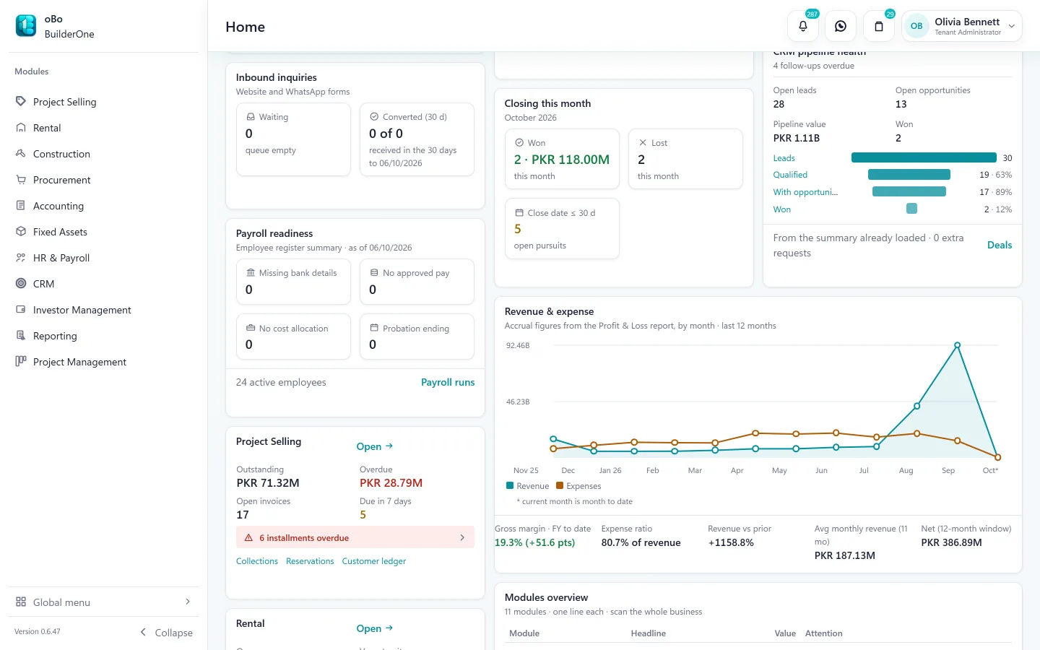The image size is (1040, 650).
Task: Toggle the Expenses series in chart legend
Action: [578, 486]
